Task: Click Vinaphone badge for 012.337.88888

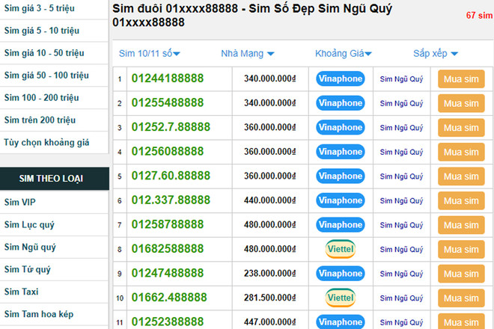Action: (340, 200)
